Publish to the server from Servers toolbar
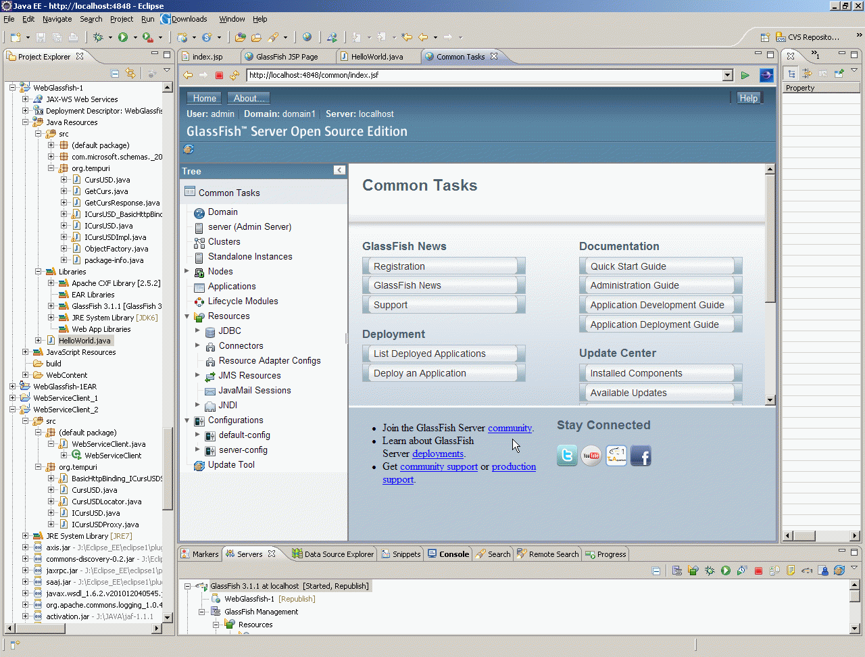865x657 pixels. [774, 570]
